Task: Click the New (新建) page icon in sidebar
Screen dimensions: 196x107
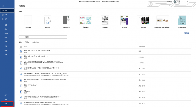Action: click(3, 15)
